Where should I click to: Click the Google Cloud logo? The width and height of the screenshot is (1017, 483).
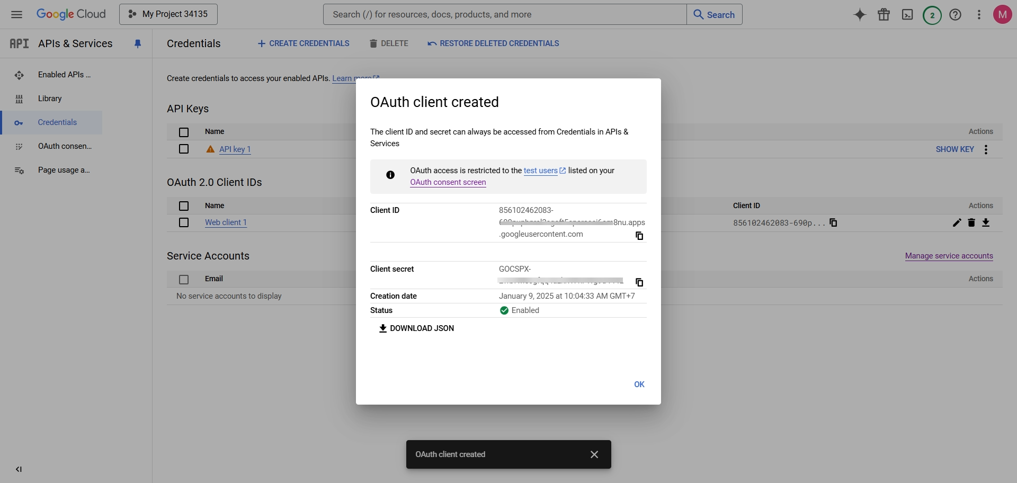(x=71, y=14)
